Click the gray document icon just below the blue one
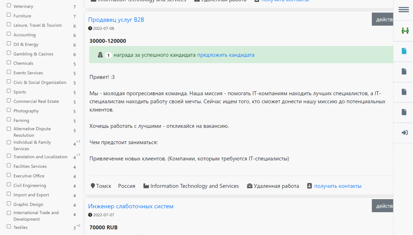413x235 pixels. point(404,71)
